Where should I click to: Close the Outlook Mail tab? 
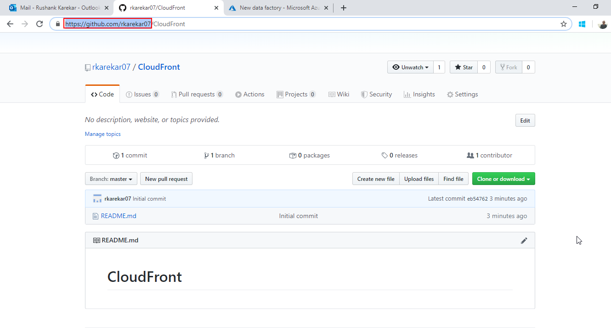click(107, 8)
